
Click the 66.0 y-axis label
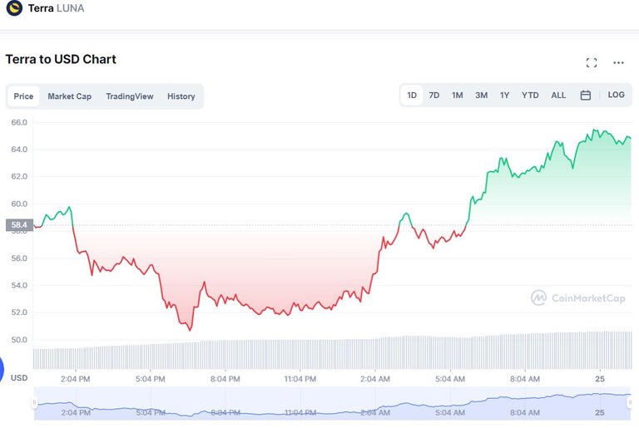(x=19, y=122)
